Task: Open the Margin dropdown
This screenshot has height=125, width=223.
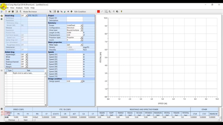Action: 26,67
